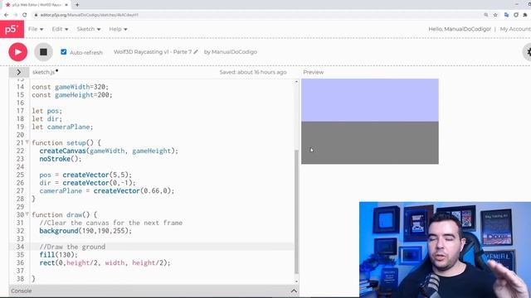Image resolution: width=531 pixels, height=298 pixels.
Task: Open the File menu
Action: pyautogui.click(x=36, y=29)
